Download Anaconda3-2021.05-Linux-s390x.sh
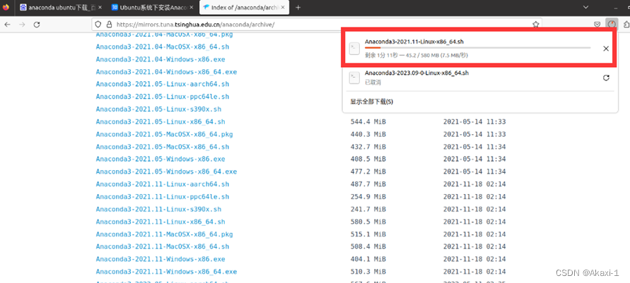 (158, 109)
